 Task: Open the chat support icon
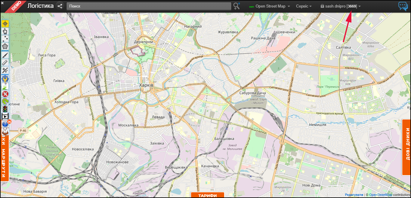[x=403, y=6]
